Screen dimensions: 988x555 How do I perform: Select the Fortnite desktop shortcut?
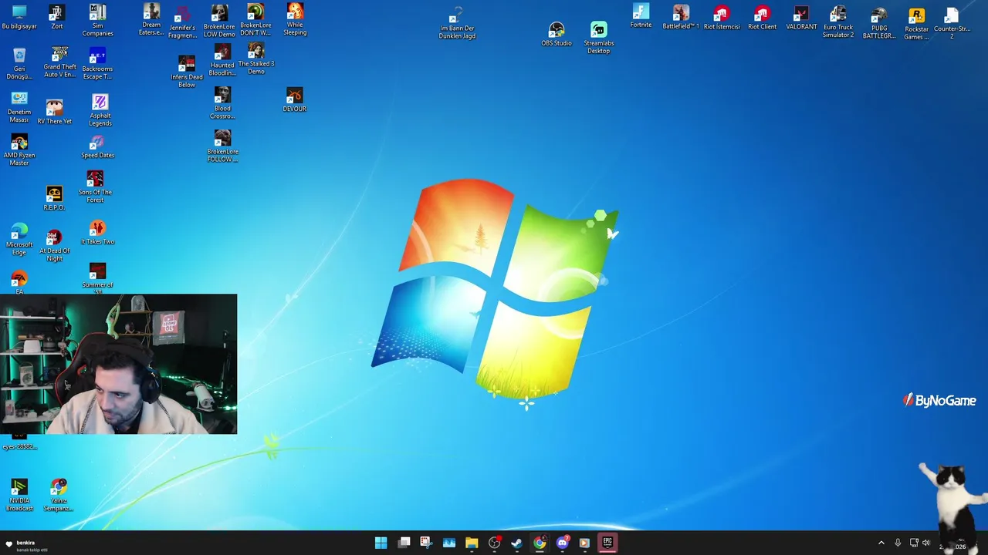click(x=641, y=15)
